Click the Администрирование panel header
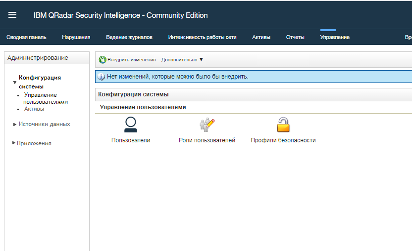The width and height of the screenshot is (412, 251). 47,58
